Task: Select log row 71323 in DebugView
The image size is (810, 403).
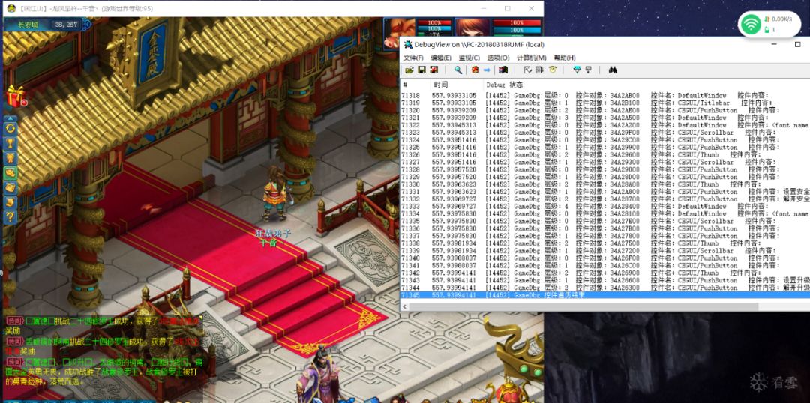Action: point(605,132)
